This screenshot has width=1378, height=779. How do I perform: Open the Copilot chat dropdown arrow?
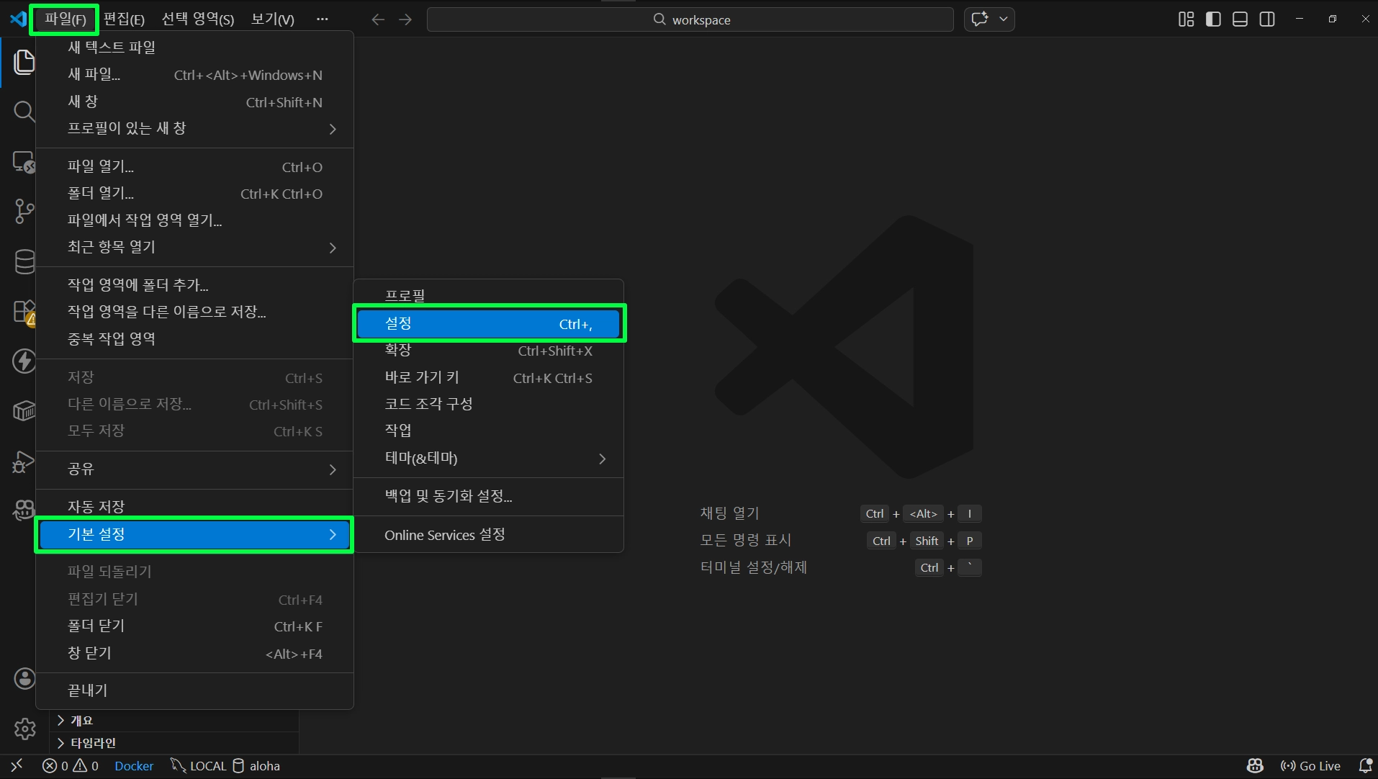(1004, 19)
